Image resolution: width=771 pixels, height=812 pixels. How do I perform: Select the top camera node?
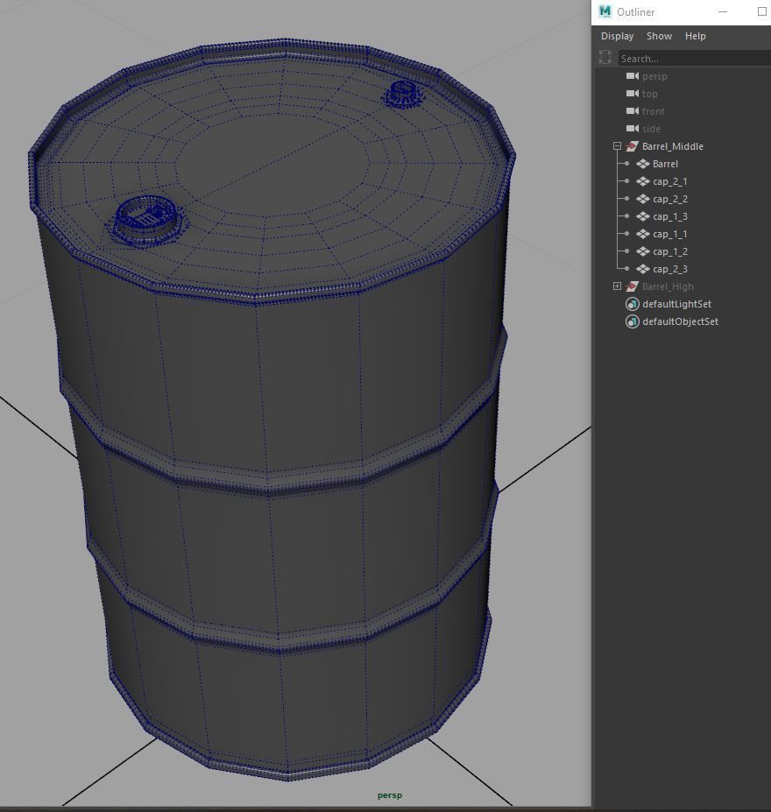(x=649, y=94)
